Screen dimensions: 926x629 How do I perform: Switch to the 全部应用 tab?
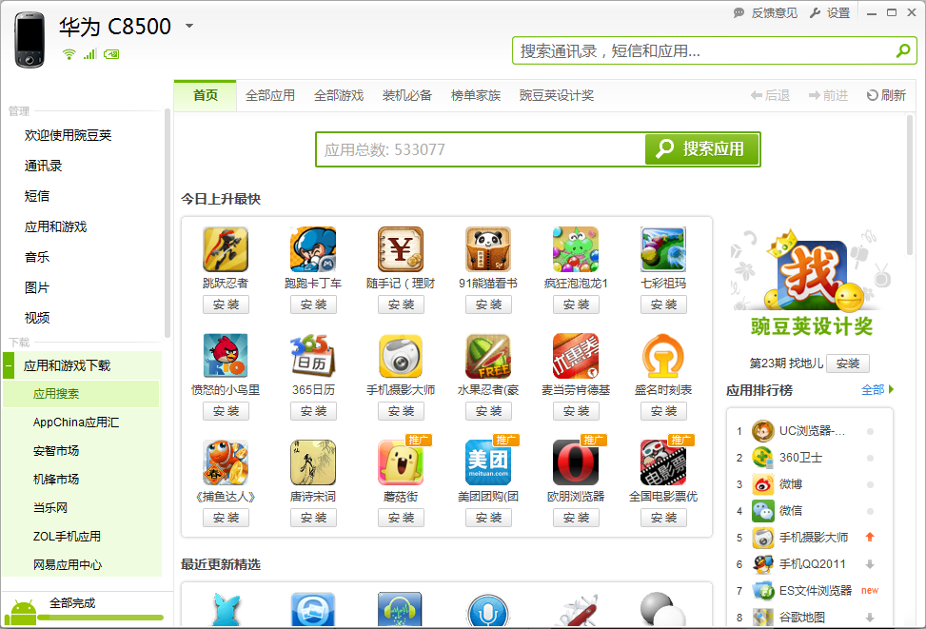point(270,95)
